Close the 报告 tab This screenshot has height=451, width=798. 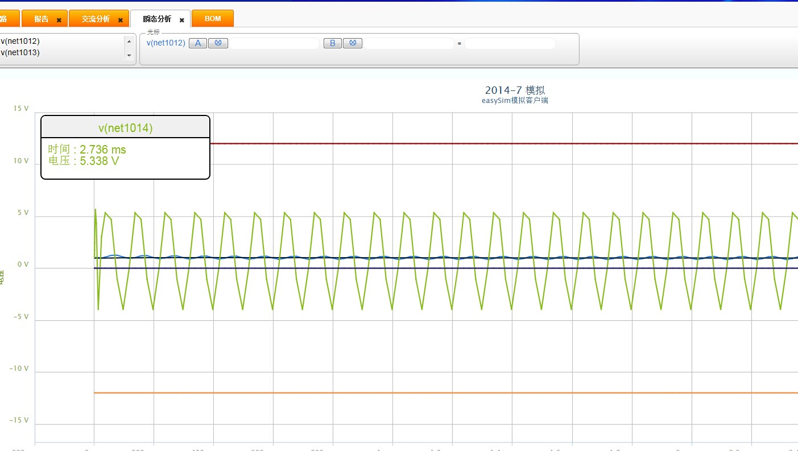point(59,20)
